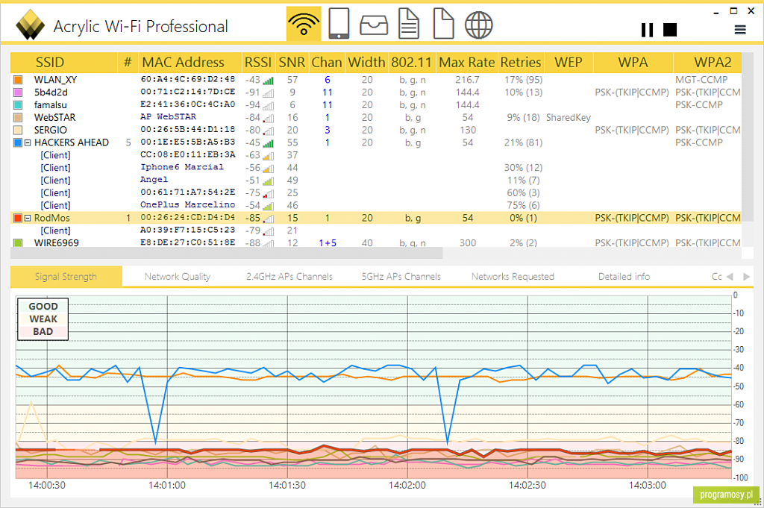Stop the network capture
This screenshot has width=764, height=508.
pyautogui.click(x=670, y=30)
